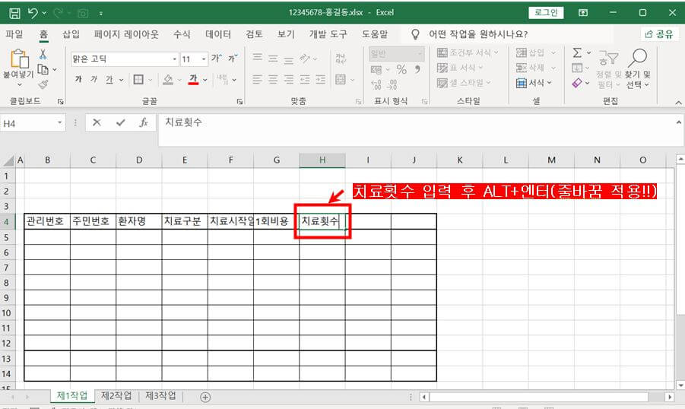
Task: Apply red font color with 가 button
Action: tap(194, 79)
